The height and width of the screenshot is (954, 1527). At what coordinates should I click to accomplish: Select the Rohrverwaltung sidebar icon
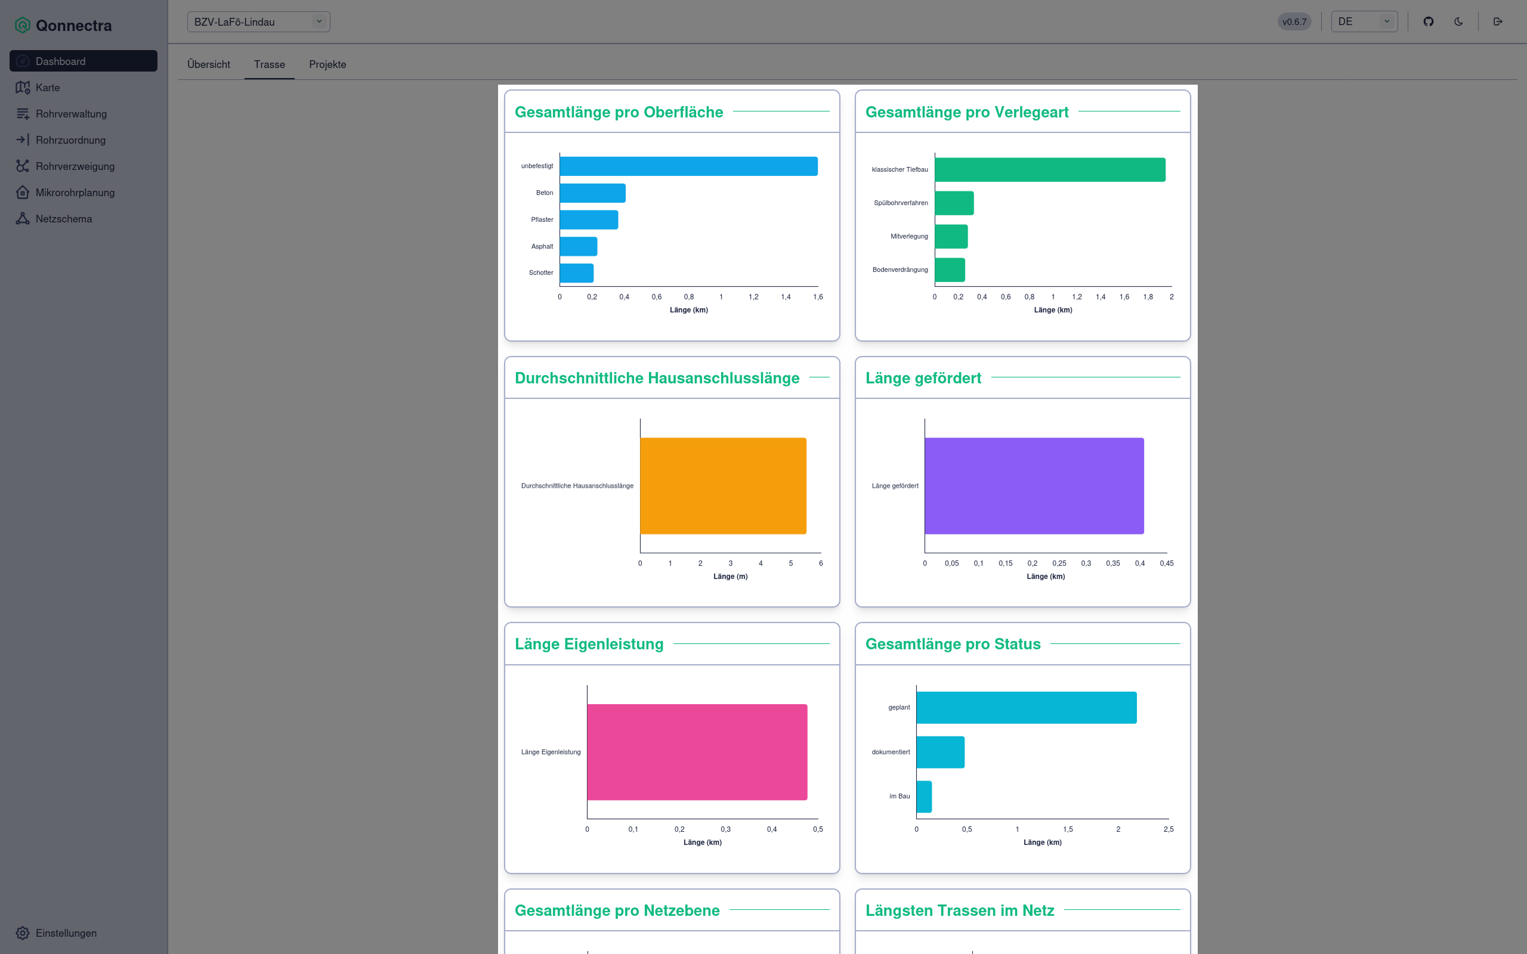click(23, 113)
